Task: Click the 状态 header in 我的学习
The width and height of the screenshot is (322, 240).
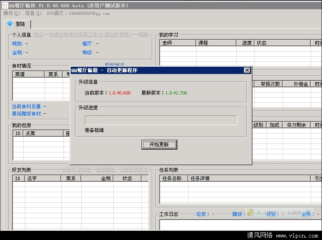Action: 282,43
